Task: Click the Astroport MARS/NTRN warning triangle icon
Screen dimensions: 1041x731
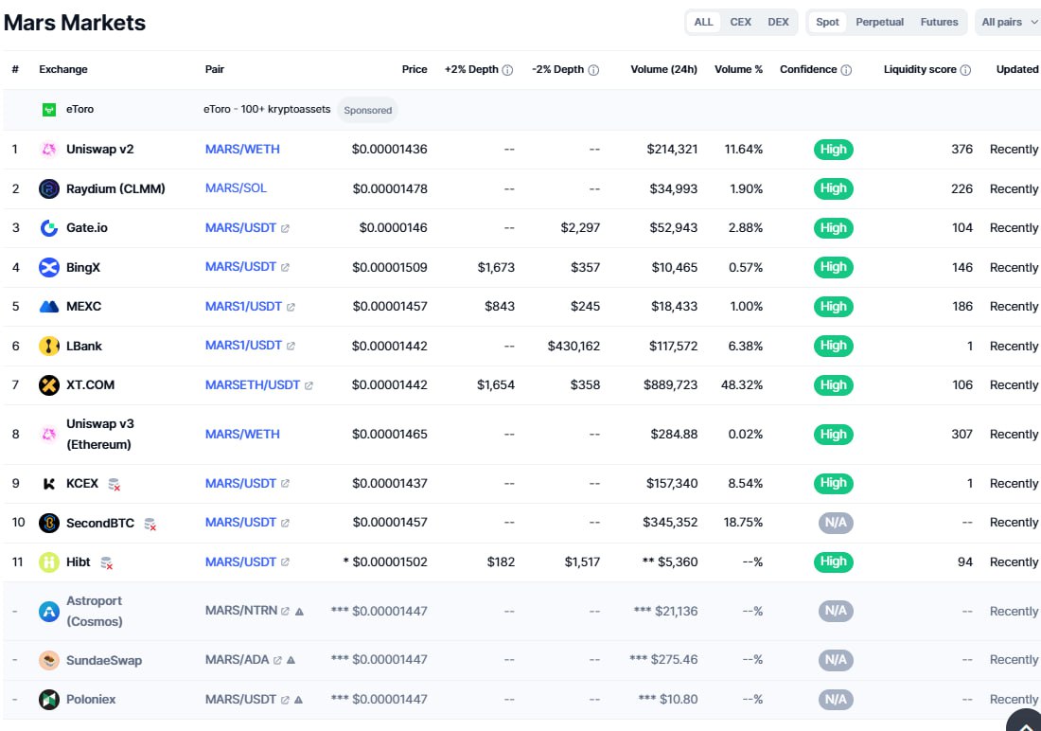Action: pos(299,612)
